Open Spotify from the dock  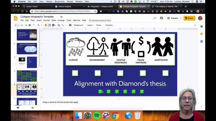[x=96, y=115]
